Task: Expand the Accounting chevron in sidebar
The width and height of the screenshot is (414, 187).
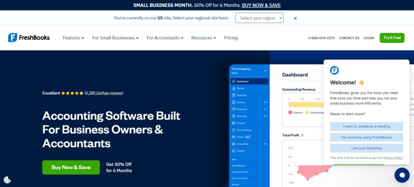Action: pyautogui.click(x=265, y=144)
